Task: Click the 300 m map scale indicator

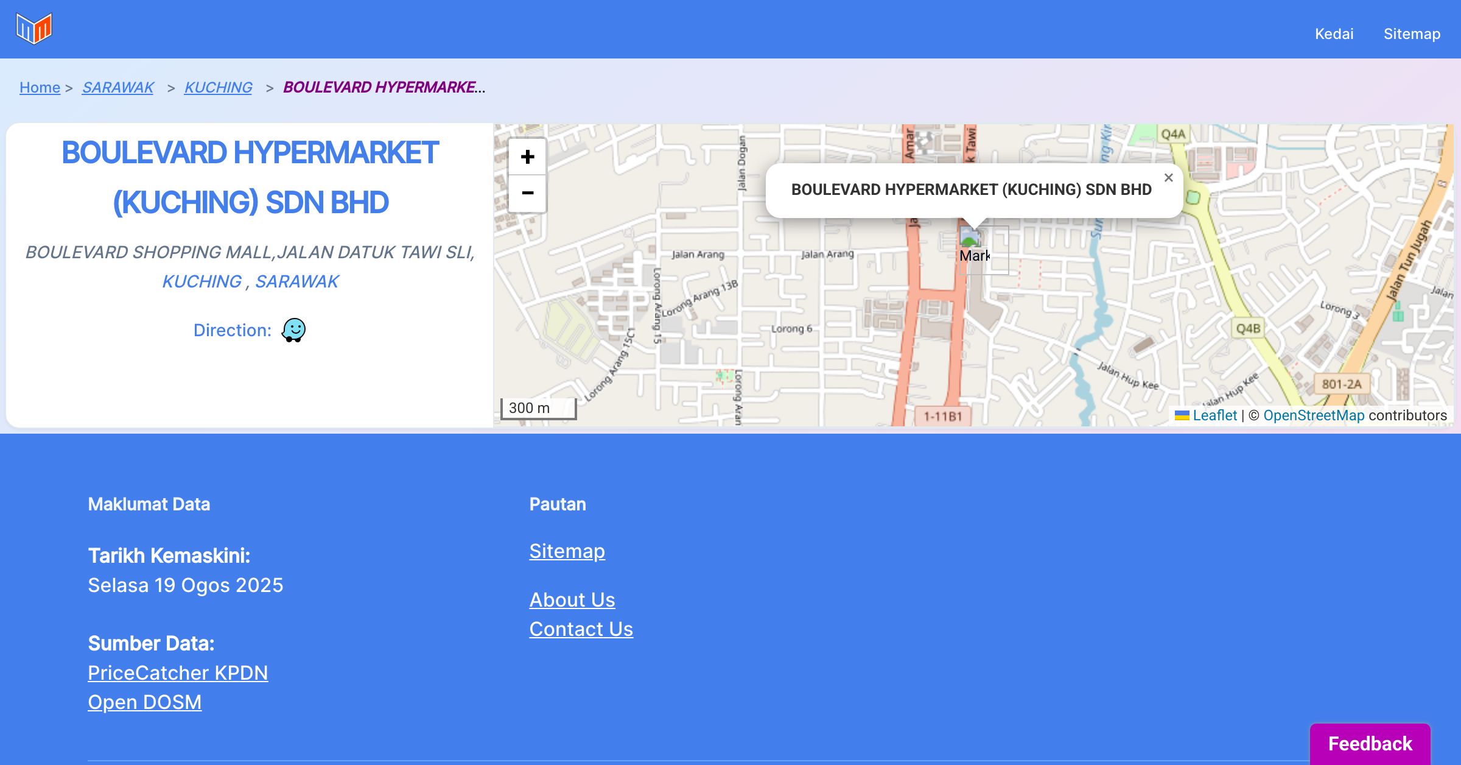Action: (538, 408)
